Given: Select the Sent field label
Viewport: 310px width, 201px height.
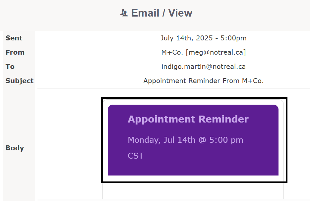Looking at the screenshot, I should coord(14,38).
